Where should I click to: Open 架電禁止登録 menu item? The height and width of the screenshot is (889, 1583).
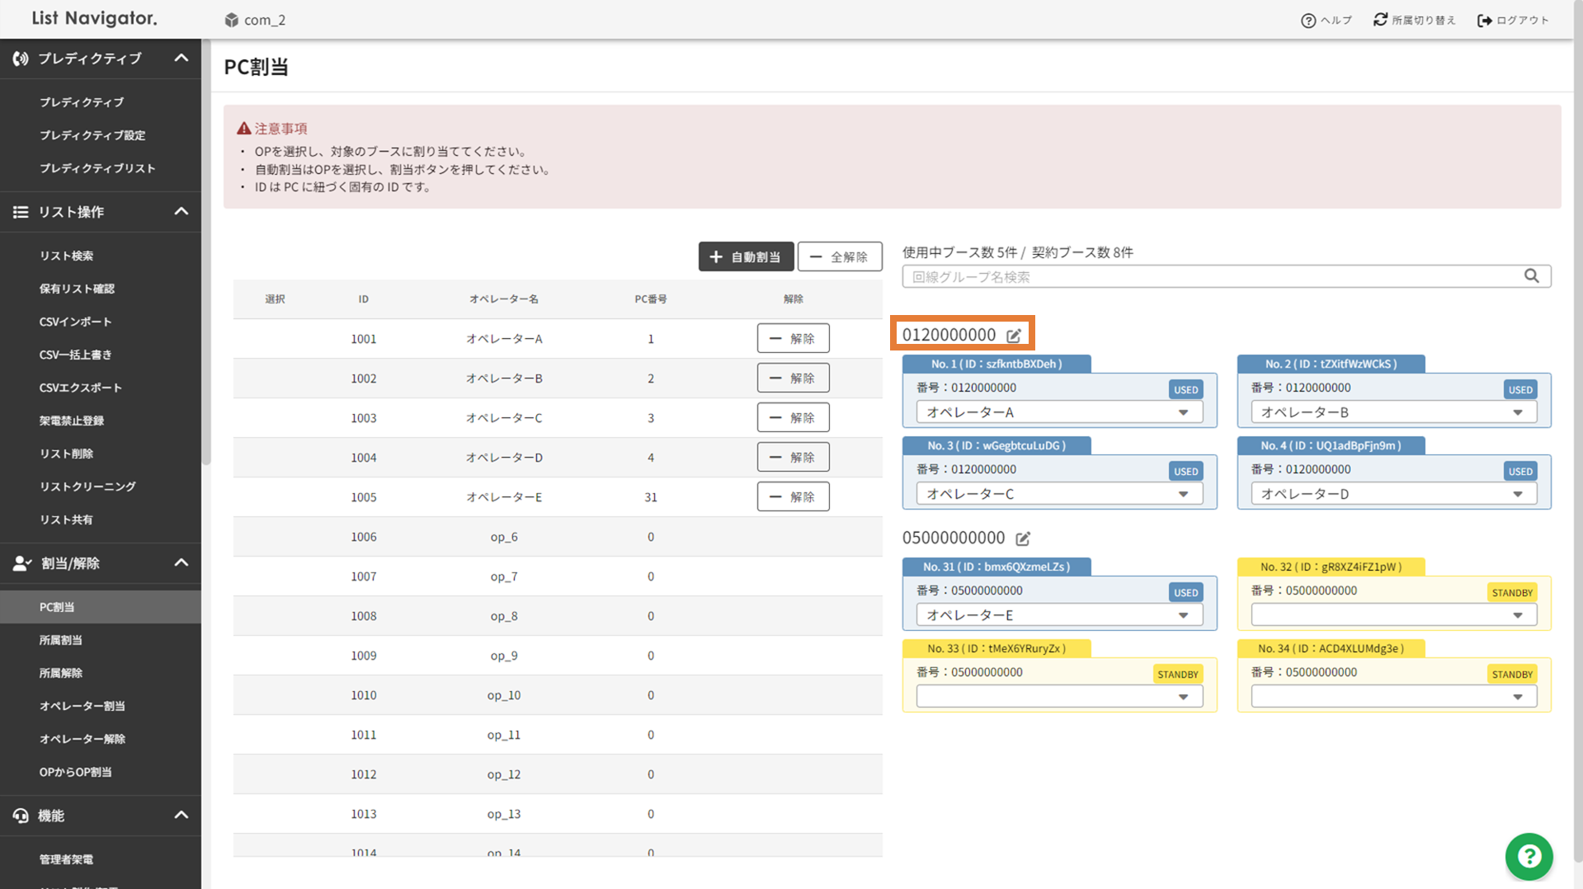[x=72, y=421]
